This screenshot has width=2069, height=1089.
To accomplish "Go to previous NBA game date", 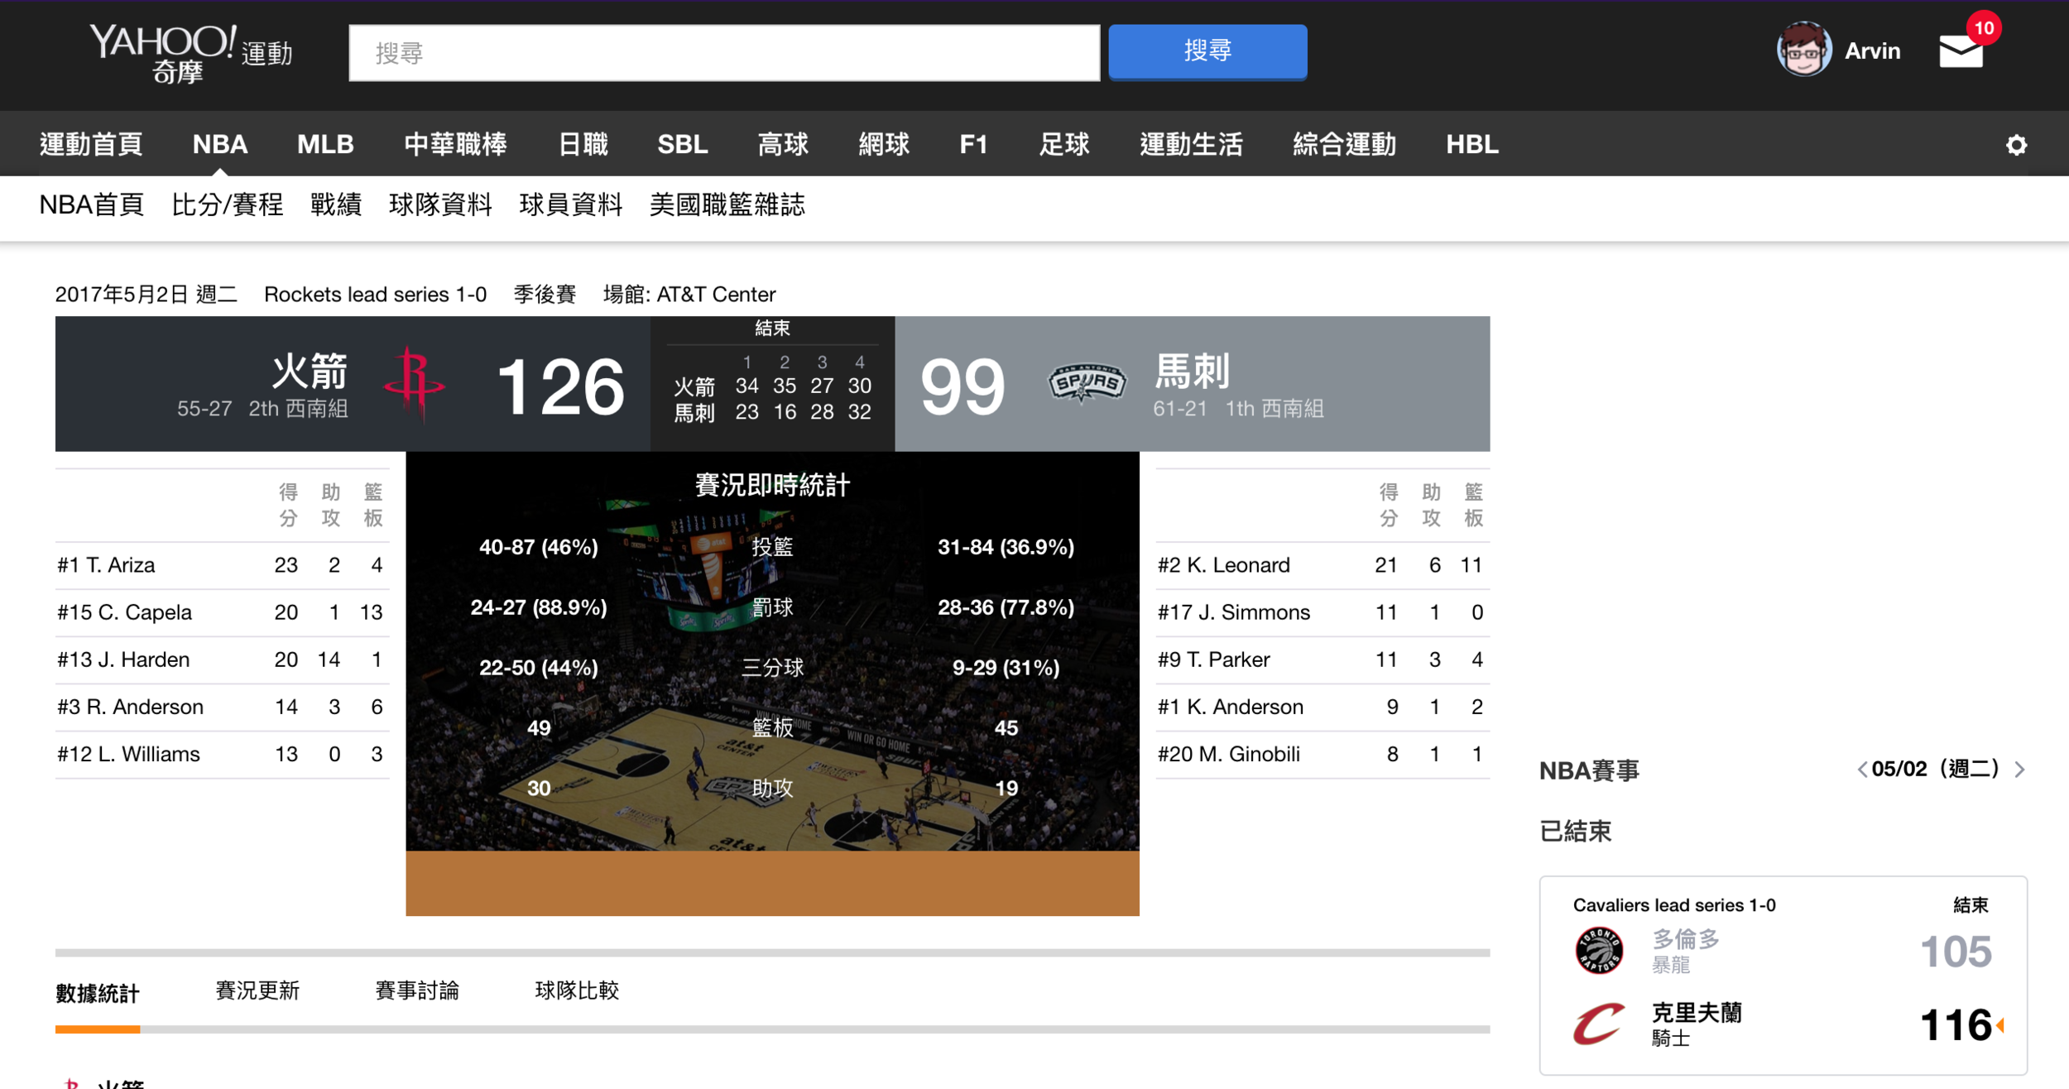I will click(1862, 770).
